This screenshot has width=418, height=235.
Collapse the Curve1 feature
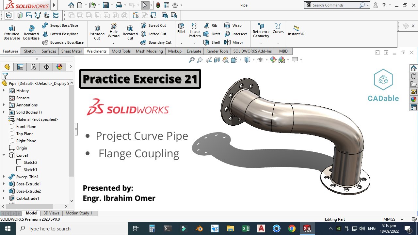[4, 155]
